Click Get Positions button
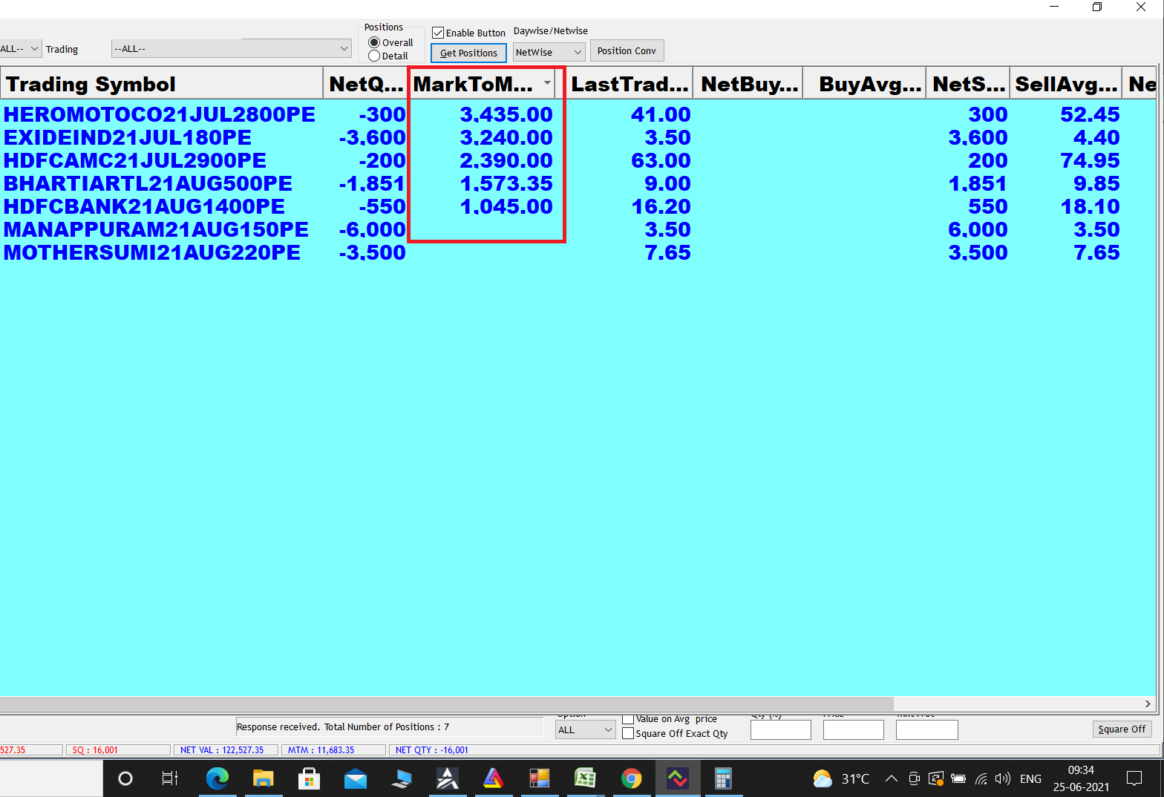Image resolution: width=1164 pixels, height=797 pixels. pyautogui.click(x=468, y=53)
